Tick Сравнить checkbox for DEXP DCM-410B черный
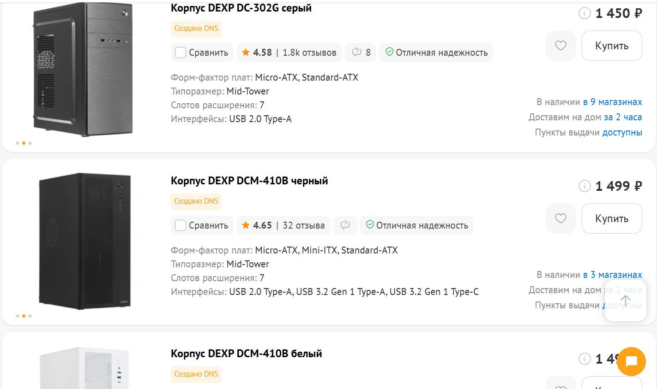 (181, 225)
